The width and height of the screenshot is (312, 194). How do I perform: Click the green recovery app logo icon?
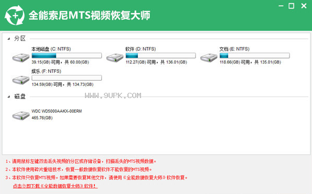(15, 15)
